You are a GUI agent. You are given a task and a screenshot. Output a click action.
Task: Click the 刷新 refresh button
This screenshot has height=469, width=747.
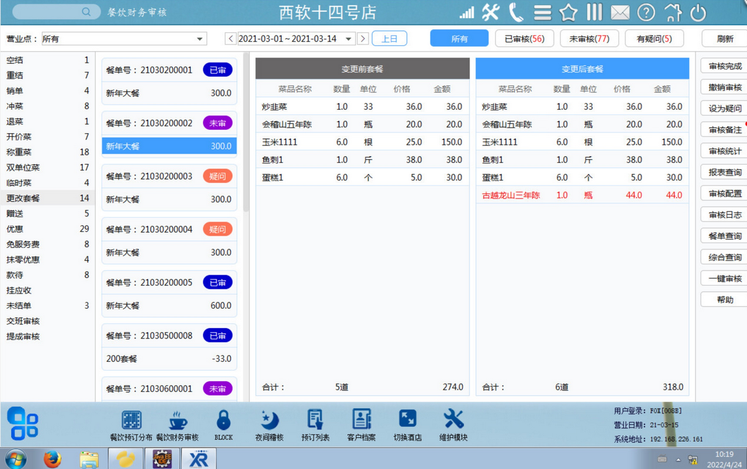pyautogui.click(x=724, y=39)
